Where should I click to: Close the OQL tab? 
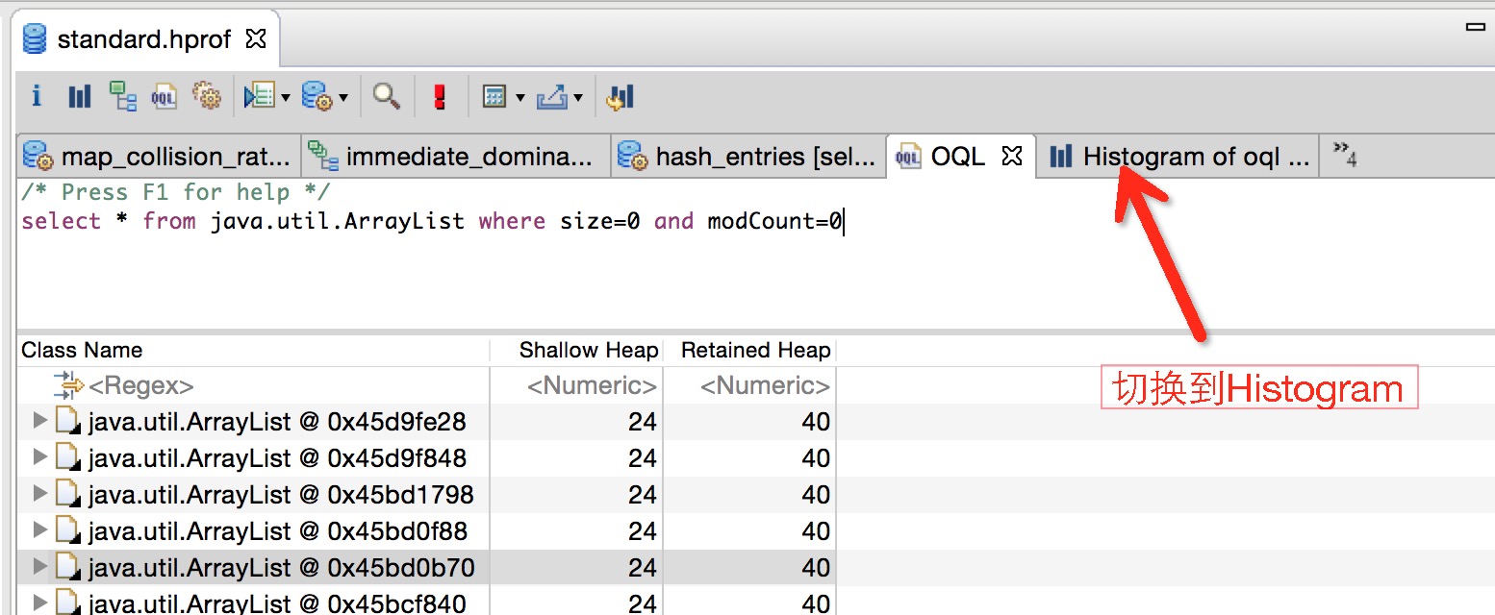click(1011, 156)
